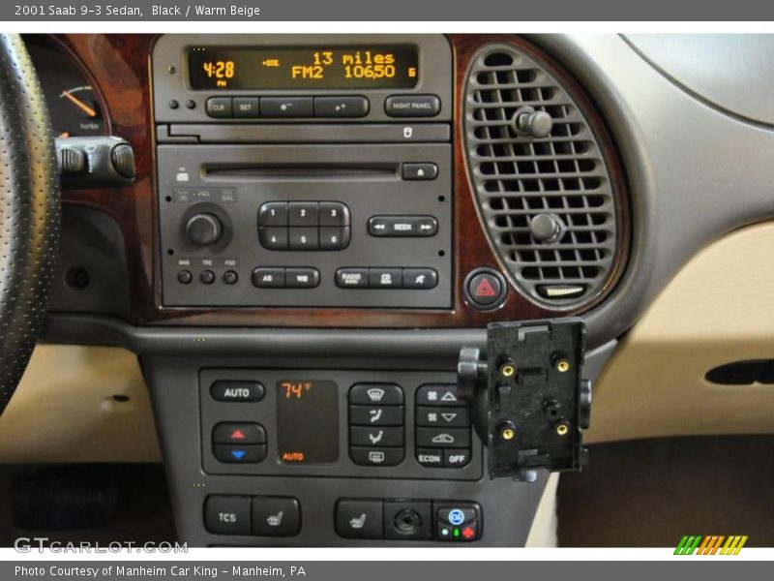Select radio preset 3
Screen dimensions: 774x581
[333, 213]
